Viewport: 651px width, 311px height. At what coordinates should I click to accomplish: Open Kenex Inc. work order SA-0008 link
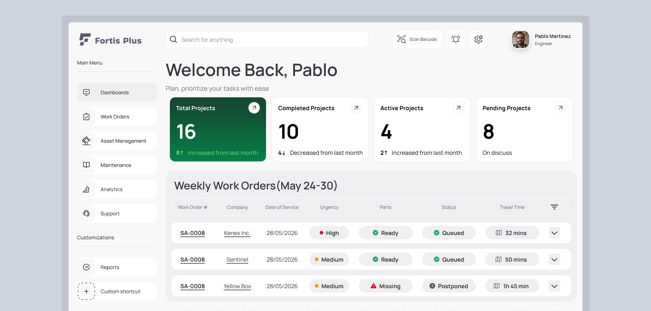pyautogui.click(x=193, y=233)
